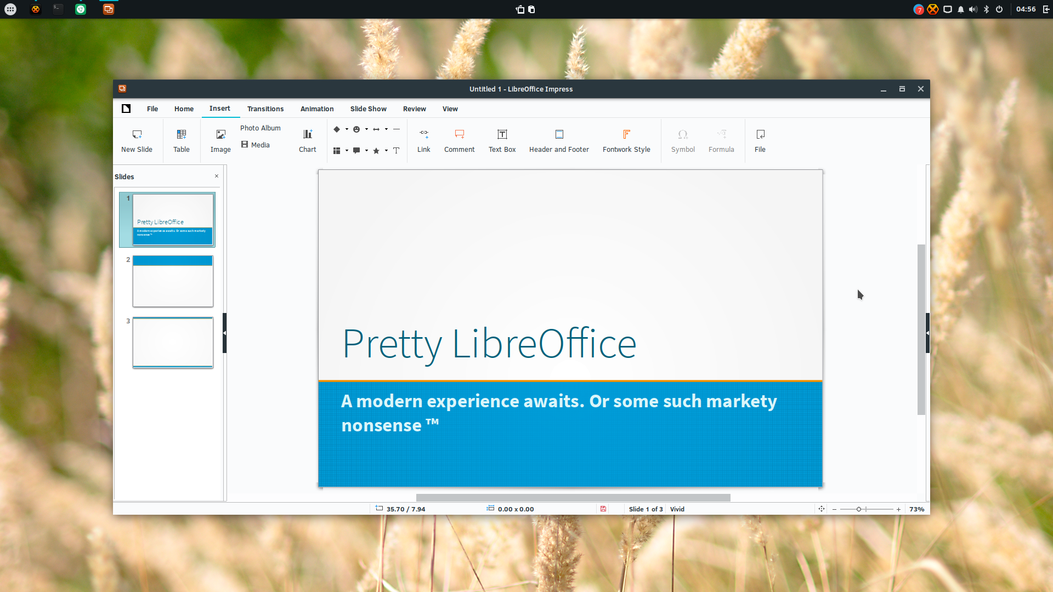
Task: Open the Image insert tool
Action: point(220,134)
